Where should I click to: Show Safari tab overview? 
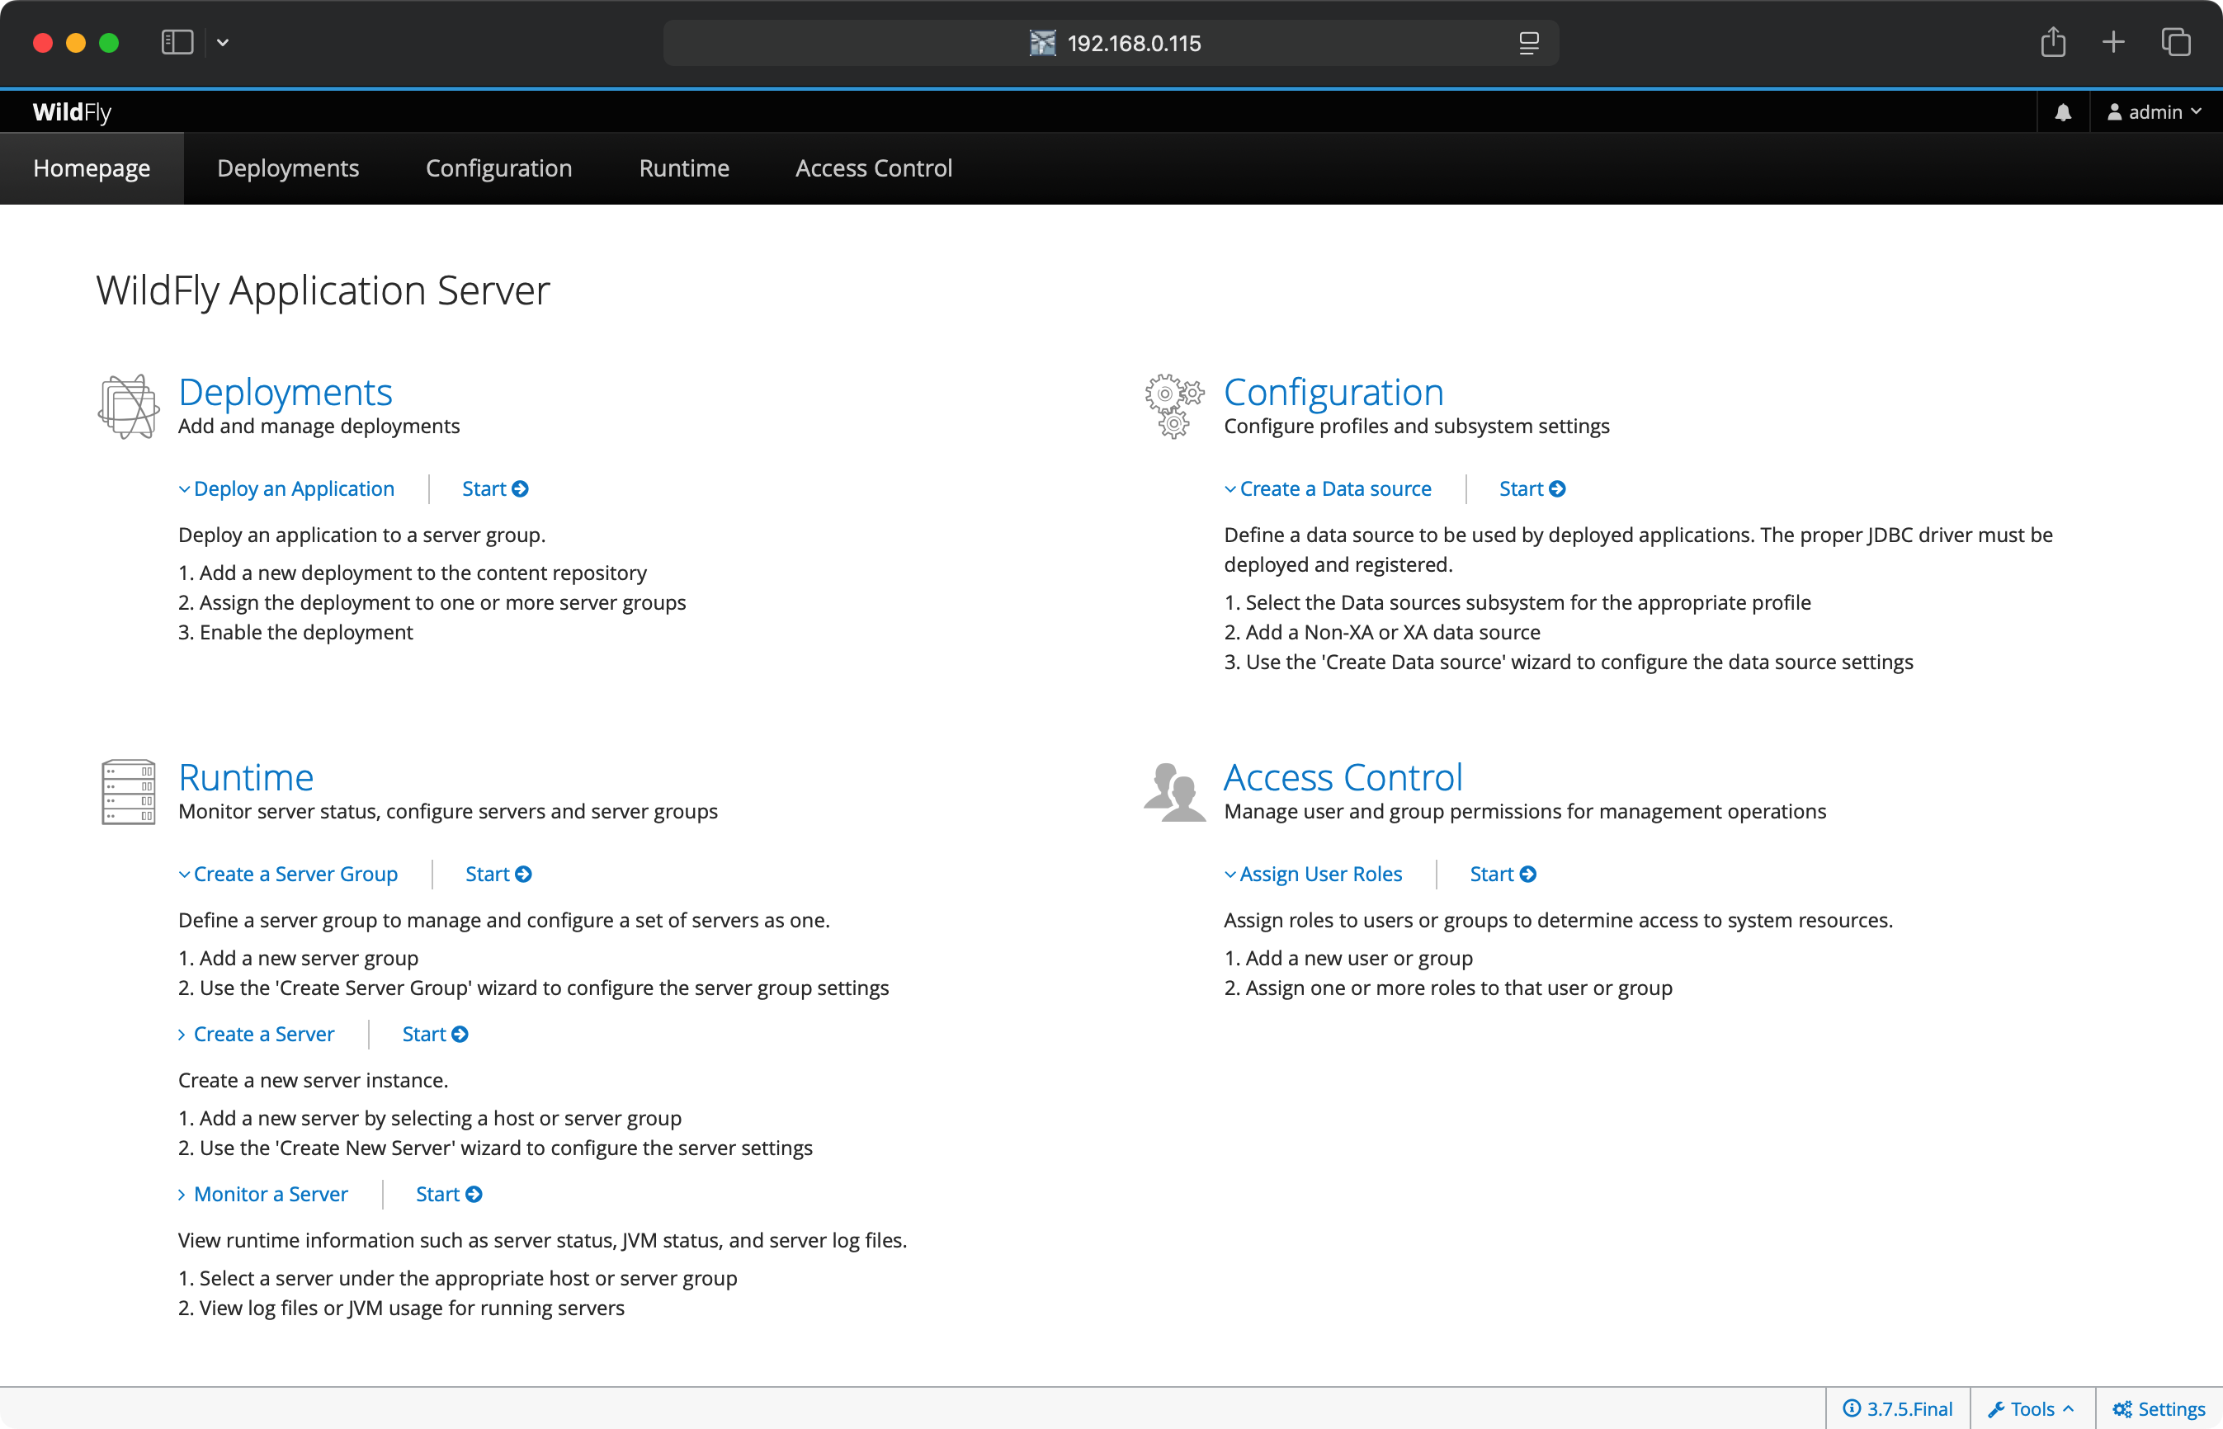pos(2176,43)
